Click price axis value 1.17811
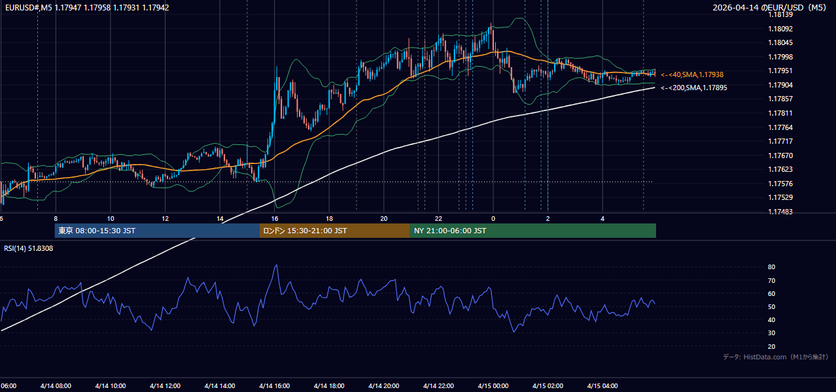This screenshot has height=392, width=836. pos(780,113)
